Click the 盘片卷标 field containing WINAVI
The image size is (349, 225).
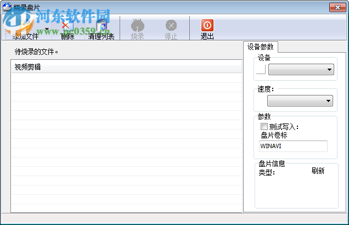point(293,146)
